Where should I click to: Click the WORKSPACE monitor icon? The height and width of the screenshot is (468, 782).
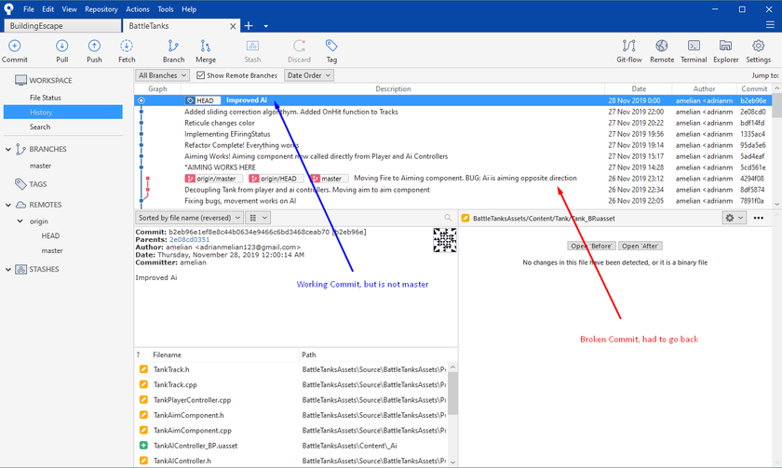(x=20, y=80)
